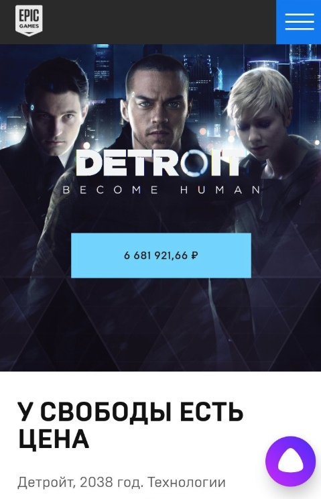
Task: Launch the purple Alice voice assistant
Action: point(290,461)
